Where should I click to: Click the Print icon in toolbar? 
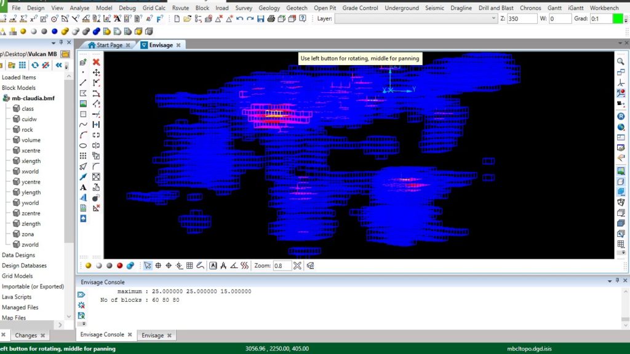[271, 19]
